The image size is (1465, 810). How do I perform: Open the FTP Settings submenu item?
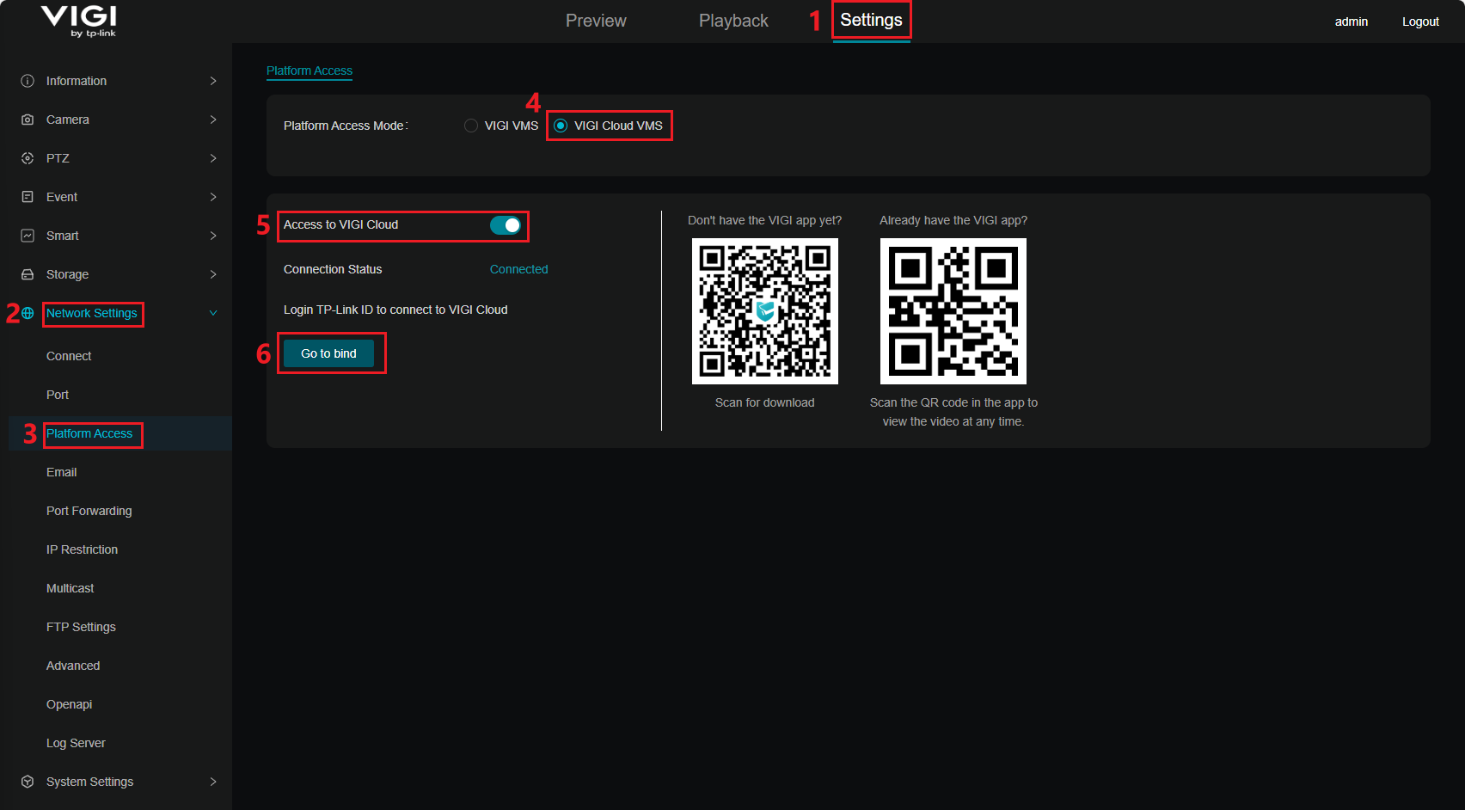coord(81,627)
